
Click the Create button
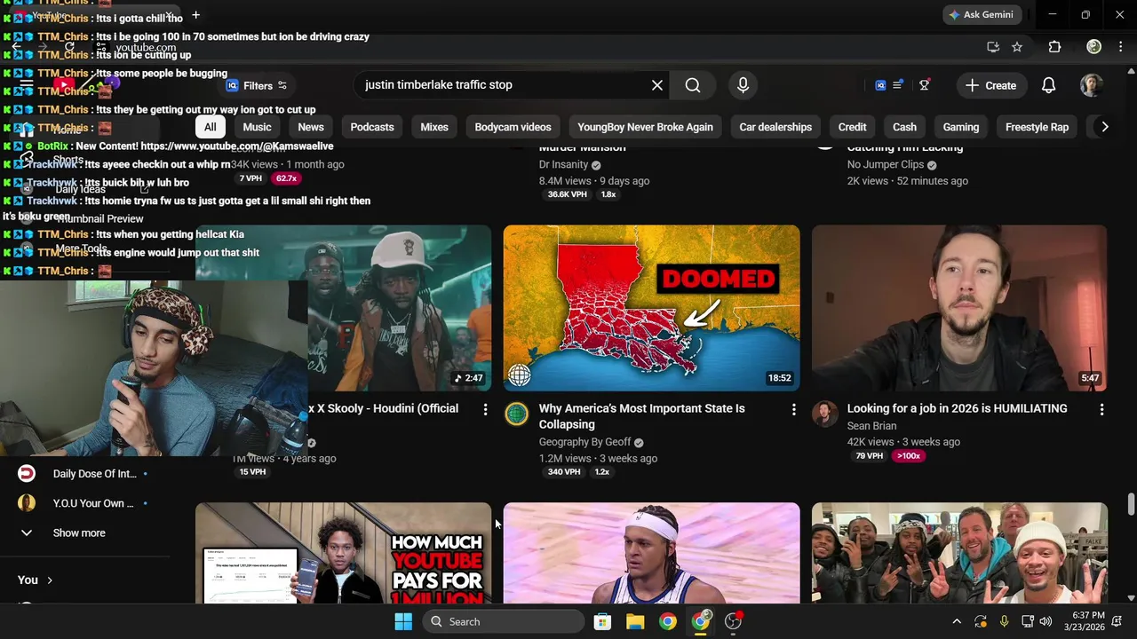coord(990,85)
